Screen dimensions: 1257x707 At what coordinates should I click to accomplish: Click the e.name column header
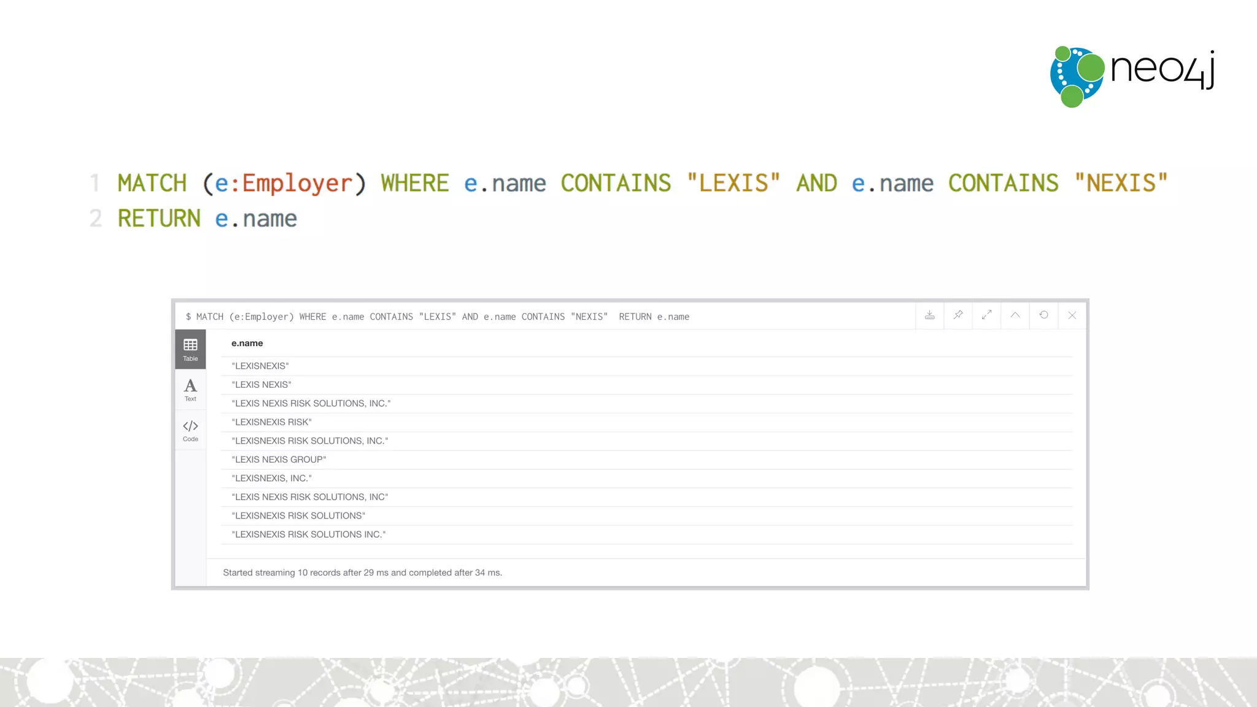click(247, 343)
